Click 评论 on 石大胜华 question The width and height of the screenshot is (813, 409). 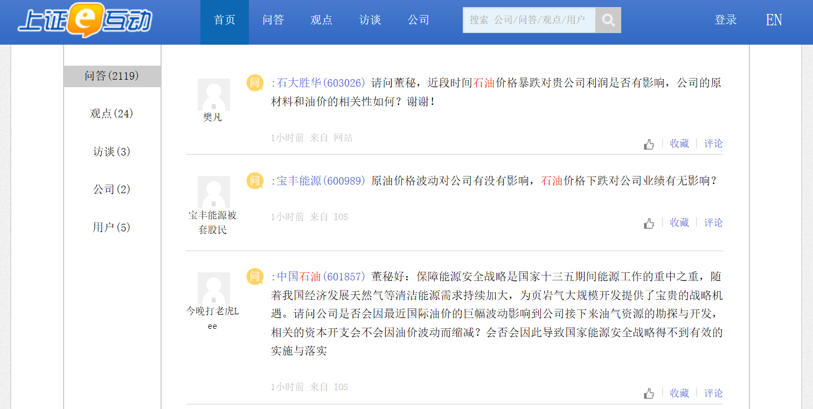pos(713,144)
